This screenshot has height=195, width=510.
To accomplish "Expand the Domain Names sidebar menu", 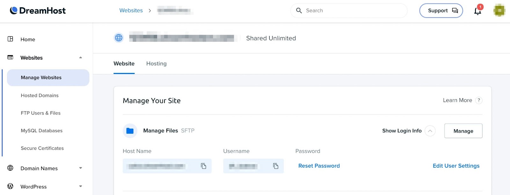I will [81, 168].
